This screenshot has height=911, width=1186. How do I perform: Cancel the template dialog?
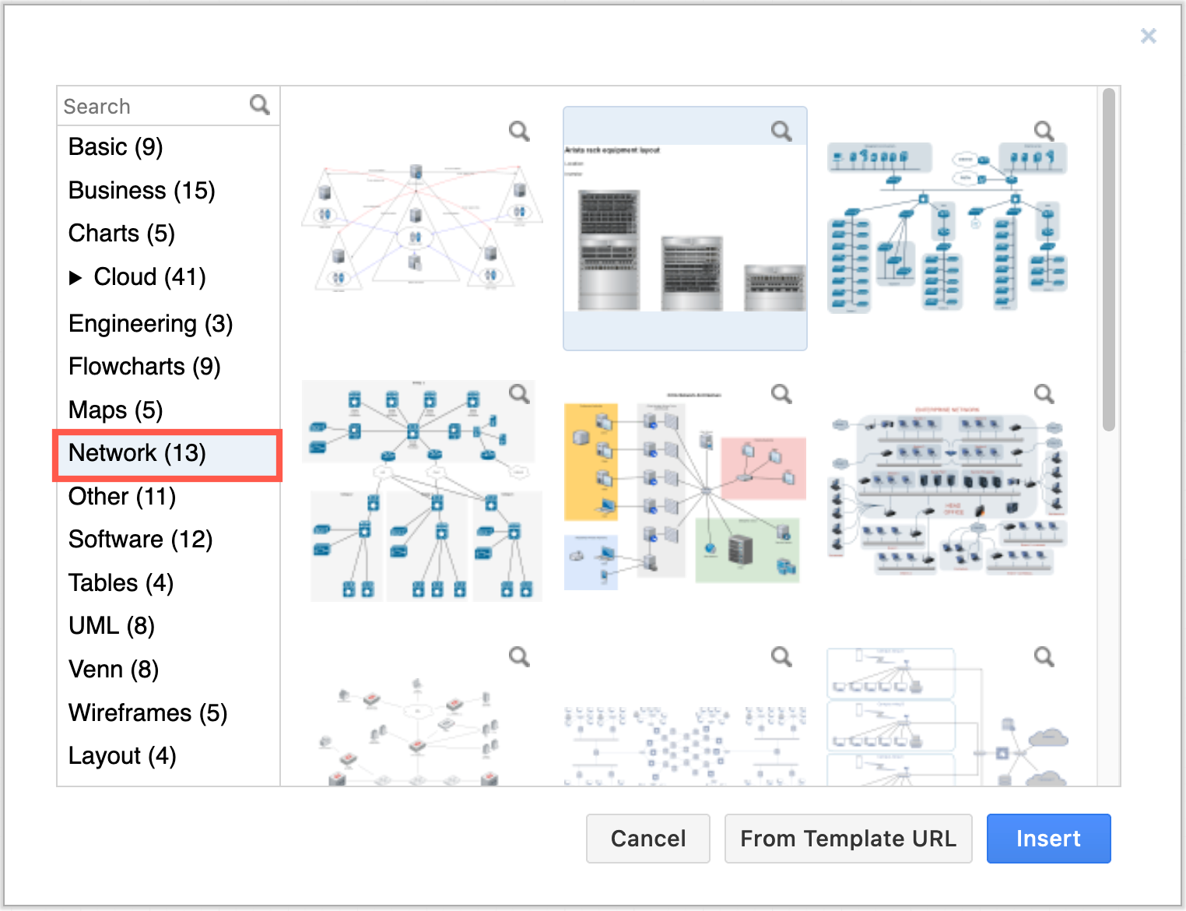tap(647, 839)
